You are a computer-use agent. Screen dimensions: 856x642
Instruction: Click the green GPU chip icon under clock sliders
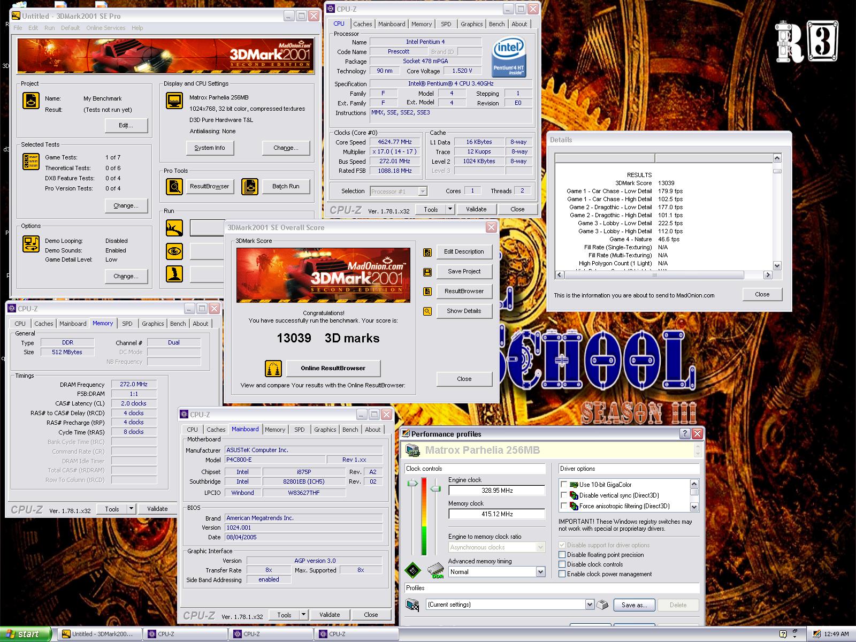(412, 571)
